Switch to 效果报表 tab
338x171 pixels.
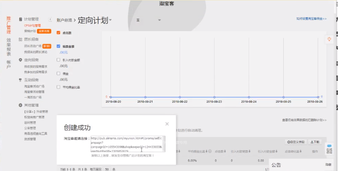point(9,47)
